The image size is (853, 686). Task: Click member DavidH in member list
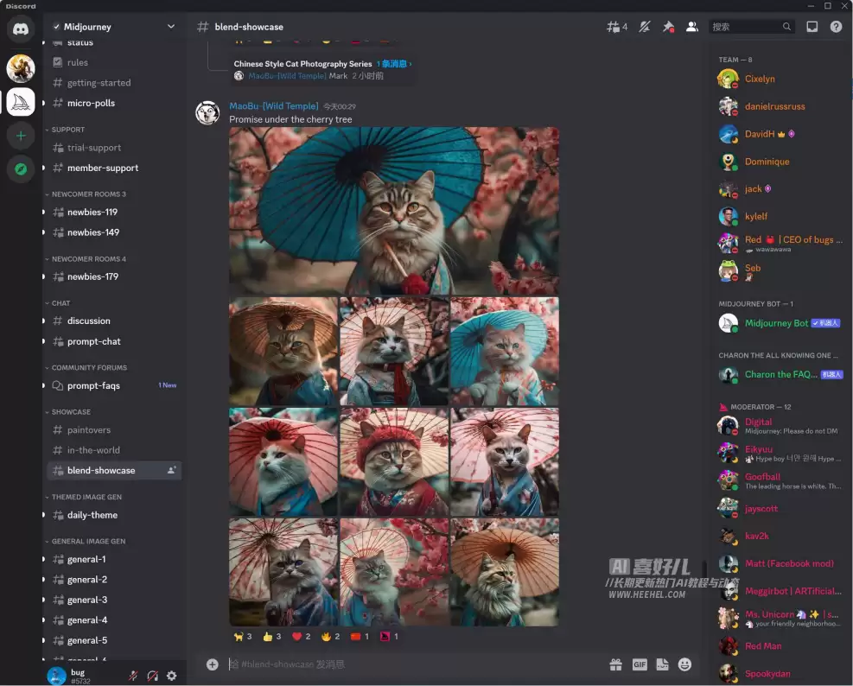tap(780, 134)
